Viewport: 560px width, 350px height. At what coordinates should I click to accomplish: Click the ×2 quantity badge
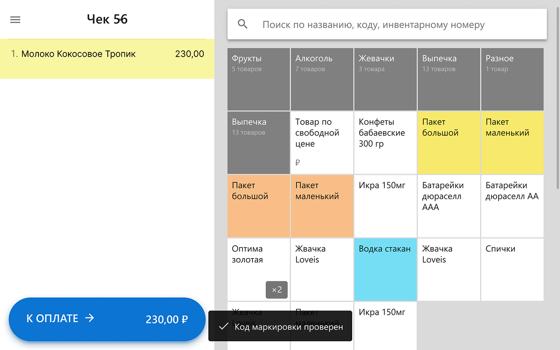(x=277, y=290)
